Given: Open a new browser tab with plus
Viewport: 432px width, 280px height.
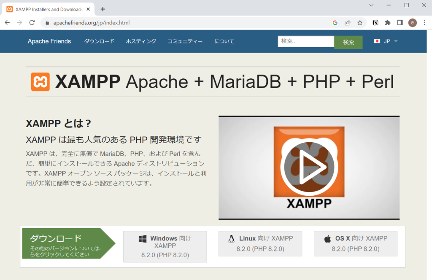Looking at the screenshot, I should [x=103, y=9].
